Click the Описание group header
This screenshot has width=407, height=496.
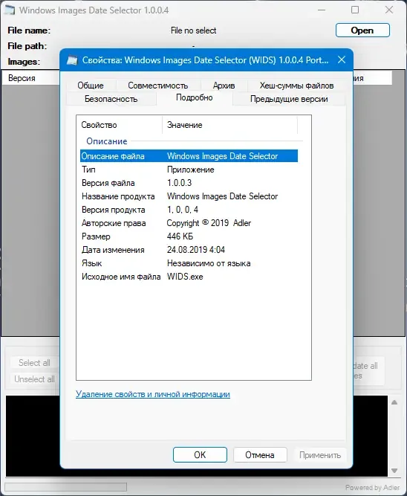coord(107,141)
